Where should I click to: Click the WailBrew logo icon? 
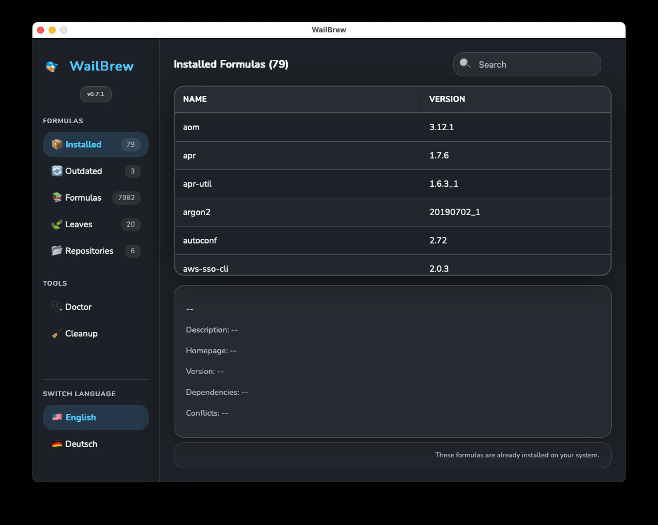click(x=52, y=66)
